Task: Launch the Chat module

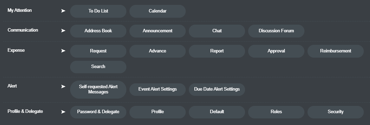Action: [x=217, y=31]
